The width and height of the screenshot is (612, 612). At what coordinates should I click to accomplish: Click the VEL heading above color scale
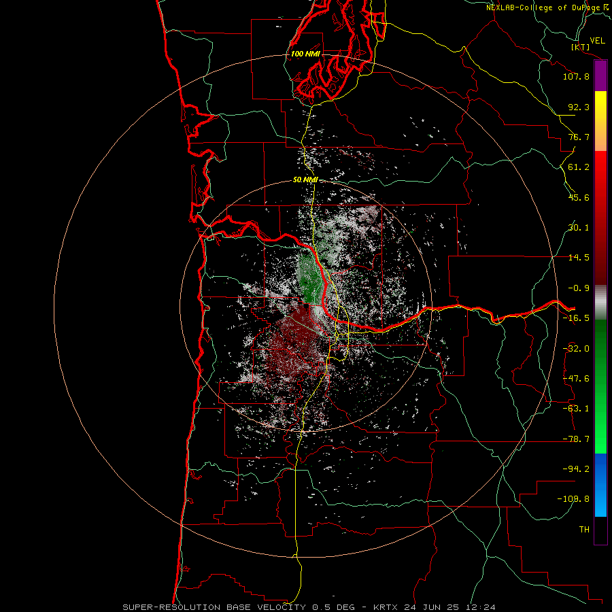click(598, 41)
